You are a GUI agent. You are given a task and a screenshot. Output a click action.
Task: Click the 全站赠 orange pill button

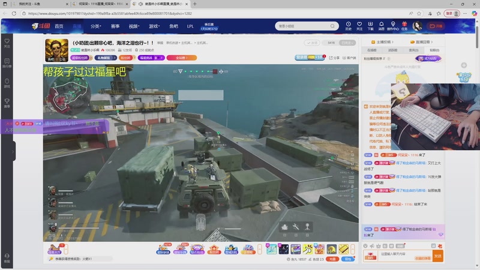coord(182,58)
